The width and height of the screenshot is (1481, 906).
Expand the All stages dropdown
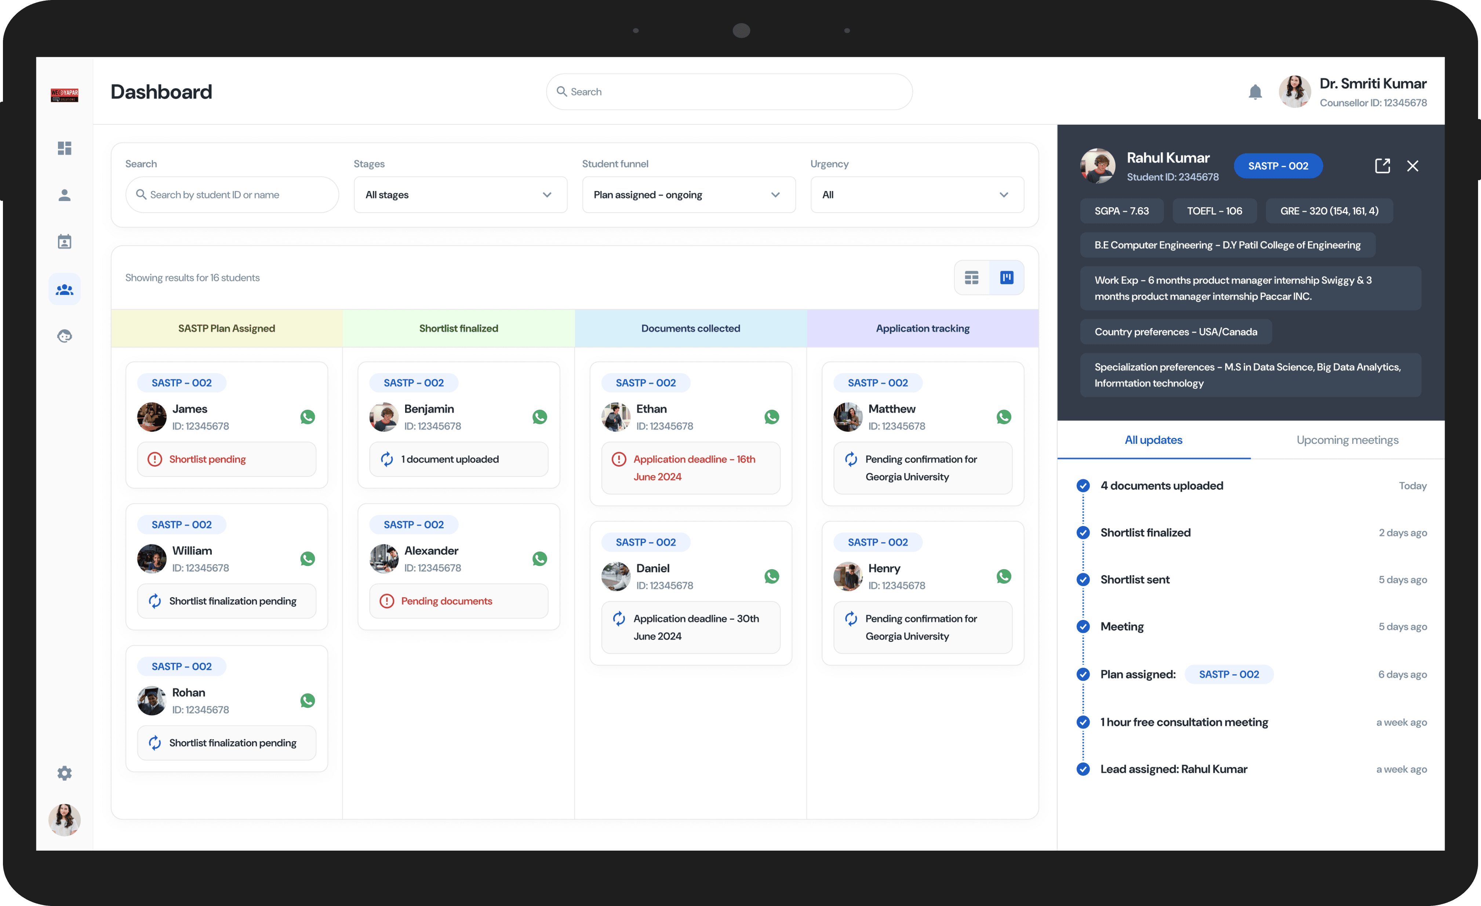pos(461,195)
